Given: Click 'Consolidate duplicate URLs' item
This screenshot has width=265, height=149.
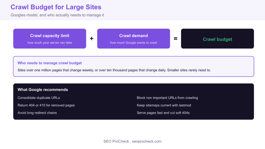Looking at the screenshot, I should [x=39, y=98].
